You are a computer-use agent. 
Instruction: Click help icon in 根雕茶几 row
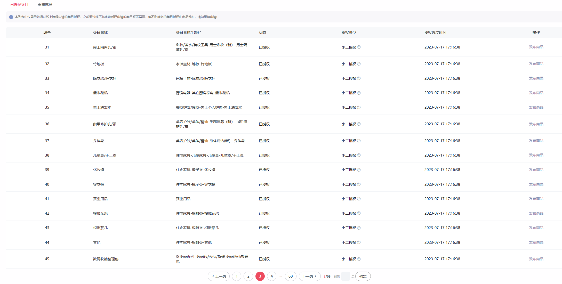[x=359, y=228]
